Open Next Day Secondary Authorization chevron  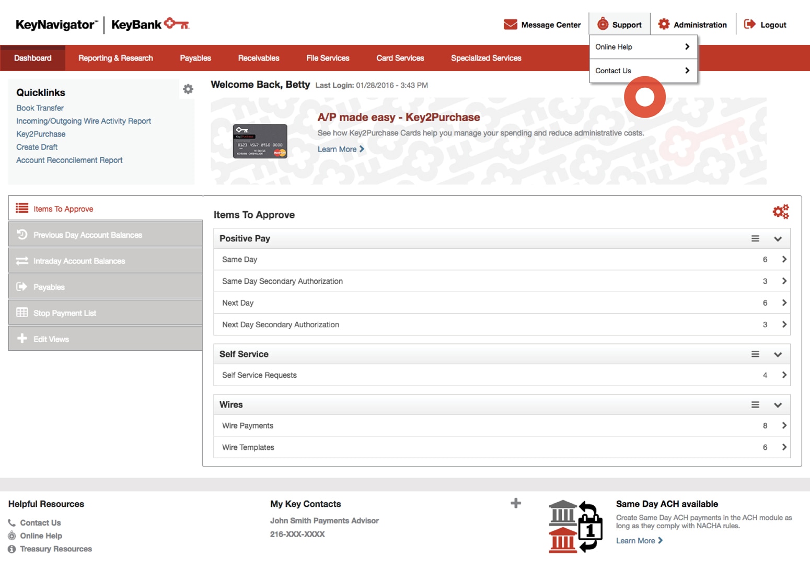tap(784, 324)
